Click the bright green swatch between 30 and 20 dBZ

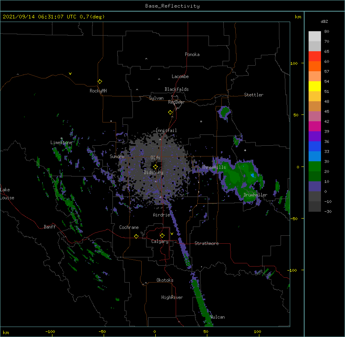coord(315,166)
